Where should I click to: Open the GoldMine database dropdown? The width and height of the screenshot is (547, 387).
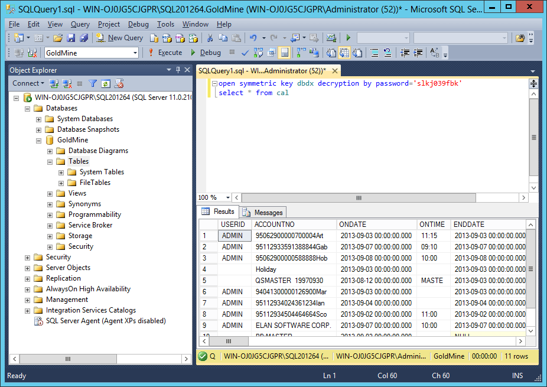135,53
